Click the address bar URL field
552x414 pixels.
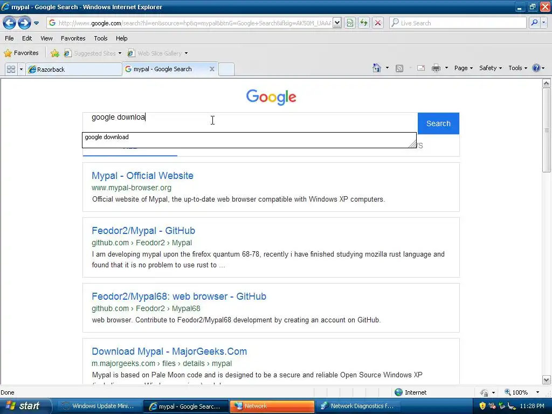pyautogui.click(x=190, y=23)
